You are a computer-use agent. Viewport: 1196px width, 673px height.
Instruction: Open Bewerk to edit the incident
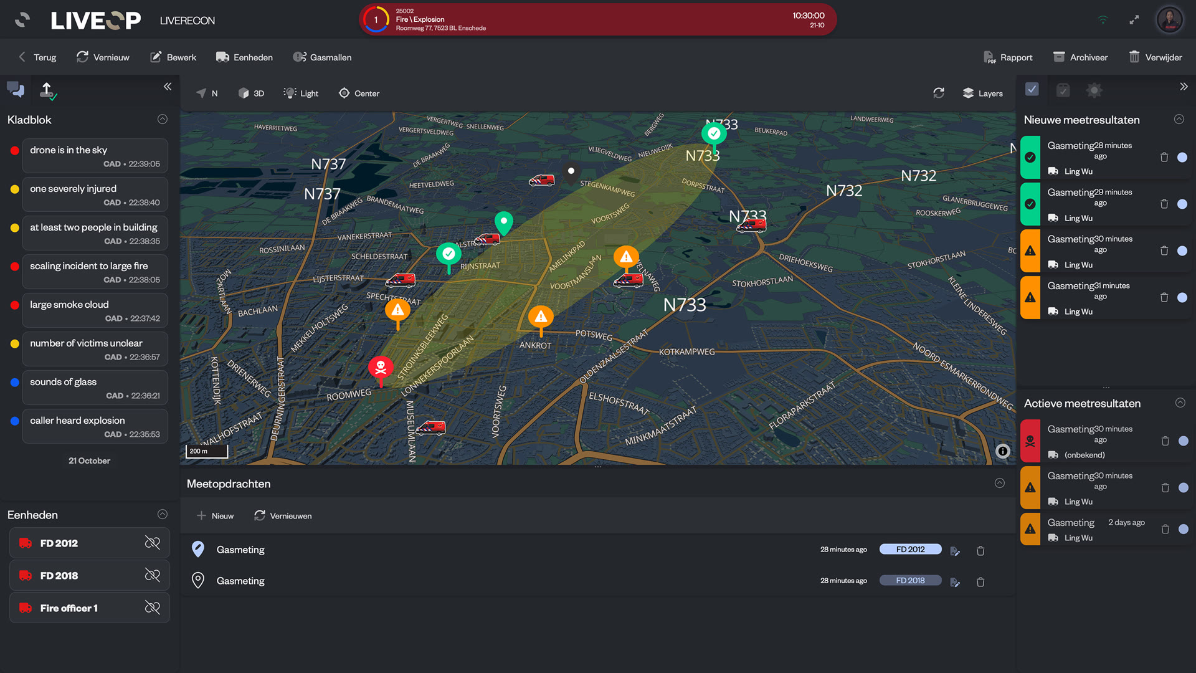(173, 57)
